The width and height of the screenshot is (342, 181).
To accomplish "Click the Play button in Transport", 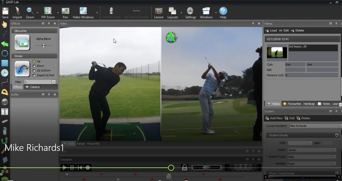I will coord(64,167).
